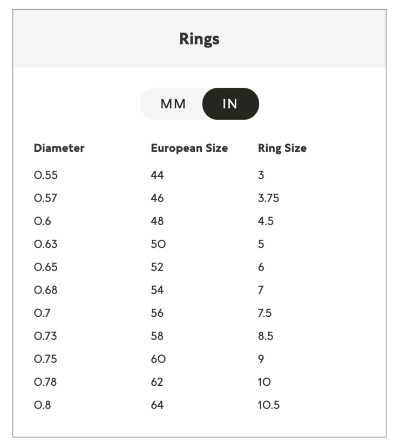
Task: Select diameter 0.78 cell
Action: [45, 382]
